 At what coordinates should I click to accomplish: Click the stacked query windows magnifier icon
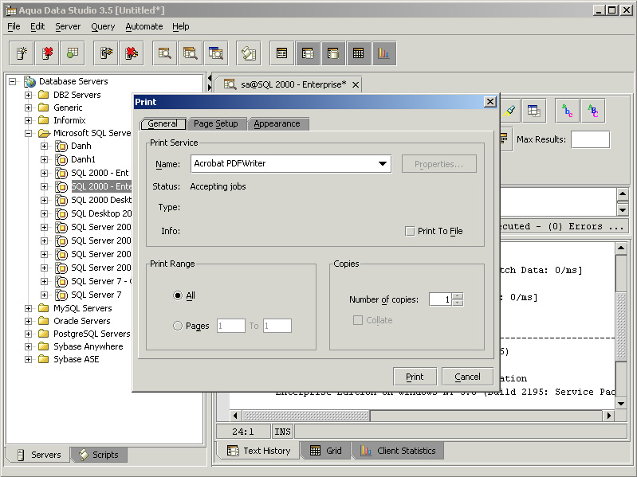pyautogui.click(x=190, y=53)
